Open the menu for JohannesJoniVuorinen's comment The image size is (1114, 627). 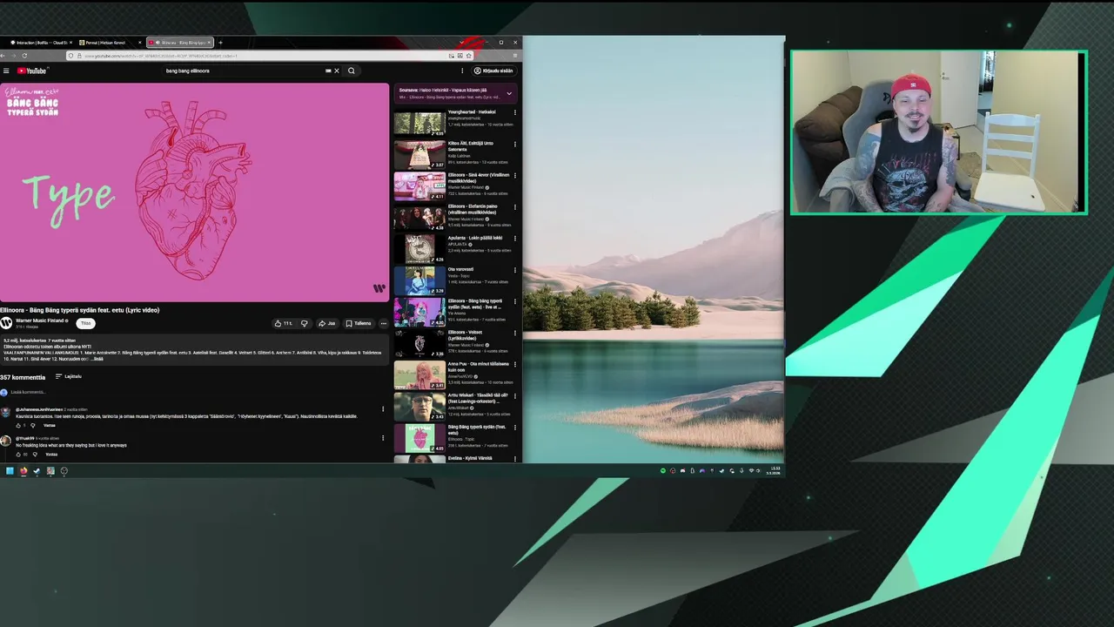383,409
